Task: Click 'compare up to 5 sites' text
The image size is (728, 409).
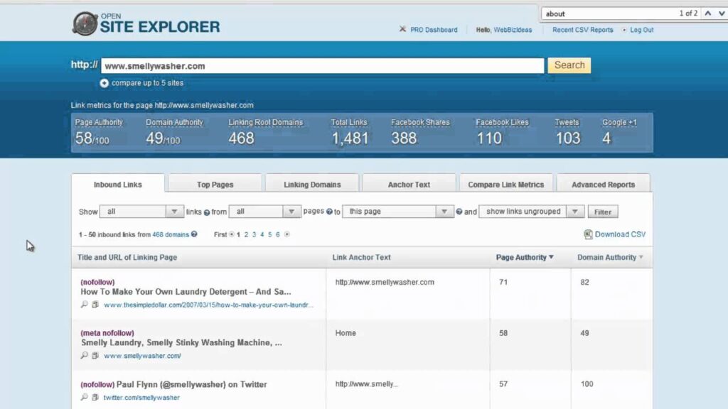Action: [x=147, y=83]
